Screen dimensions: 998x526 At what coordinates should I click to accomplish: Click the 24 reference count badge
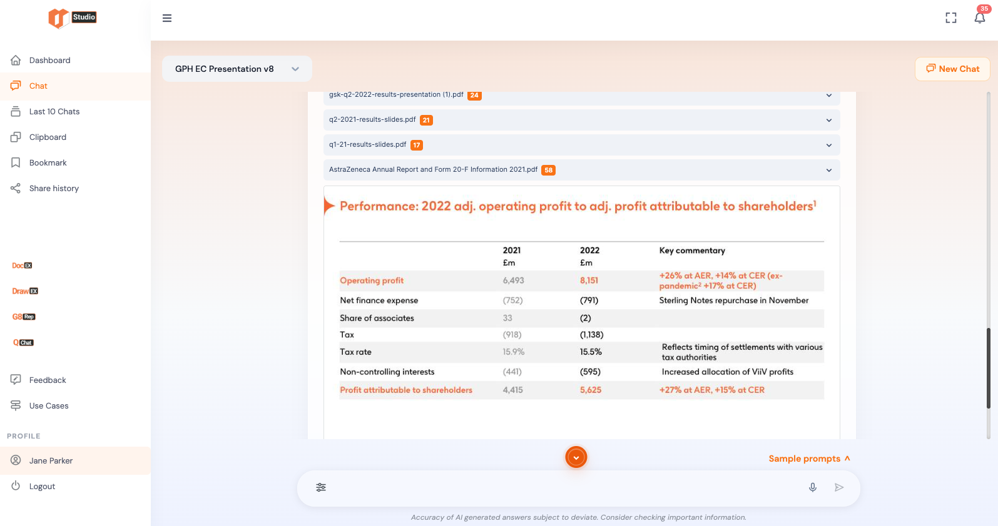475,96
